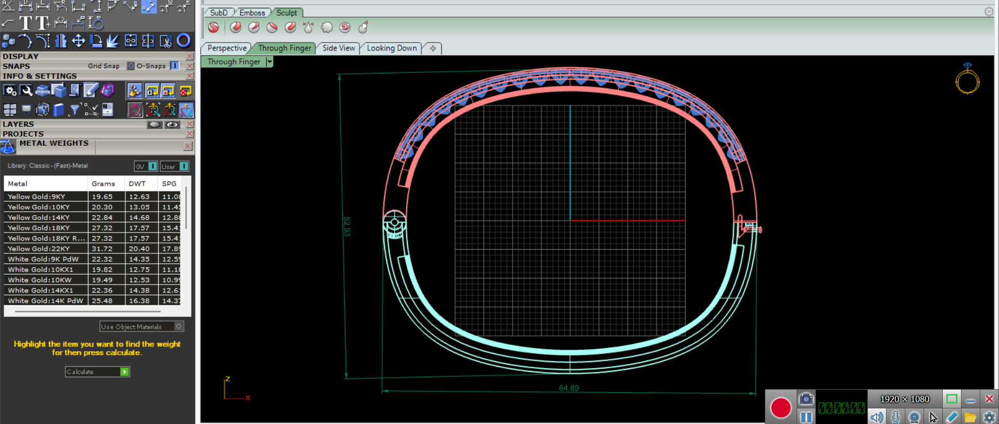Toggle the Use Object Materials option
The width and height of the screenshot is (999, 424).
click(178, 326)
